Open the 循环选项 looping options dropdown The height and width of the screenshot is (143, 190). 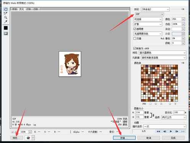pyautogui.click(x=165, y=127)
